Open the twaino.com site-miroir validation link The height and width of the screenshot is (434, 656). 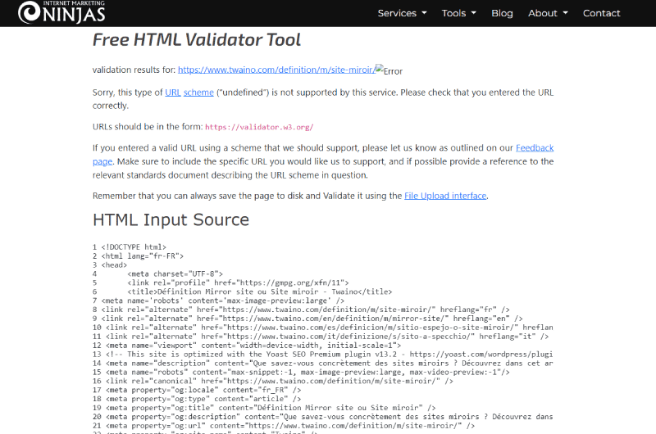[276, 70]
